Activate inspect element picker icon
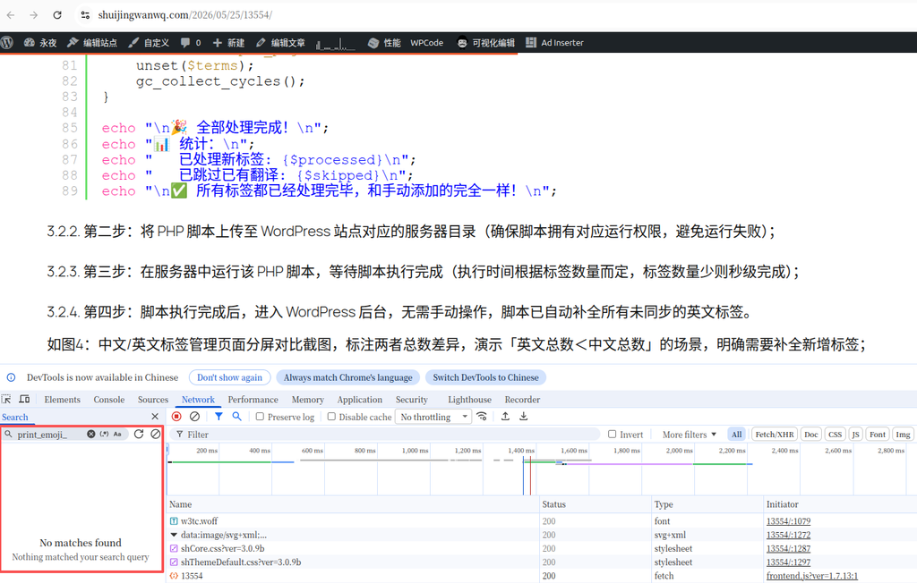The height and width of the screenshot is (583, 917). [x=6, y=399]
